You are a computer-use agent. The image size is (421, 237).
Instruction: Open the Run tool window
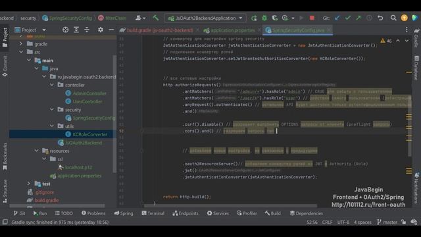[40, 213]
